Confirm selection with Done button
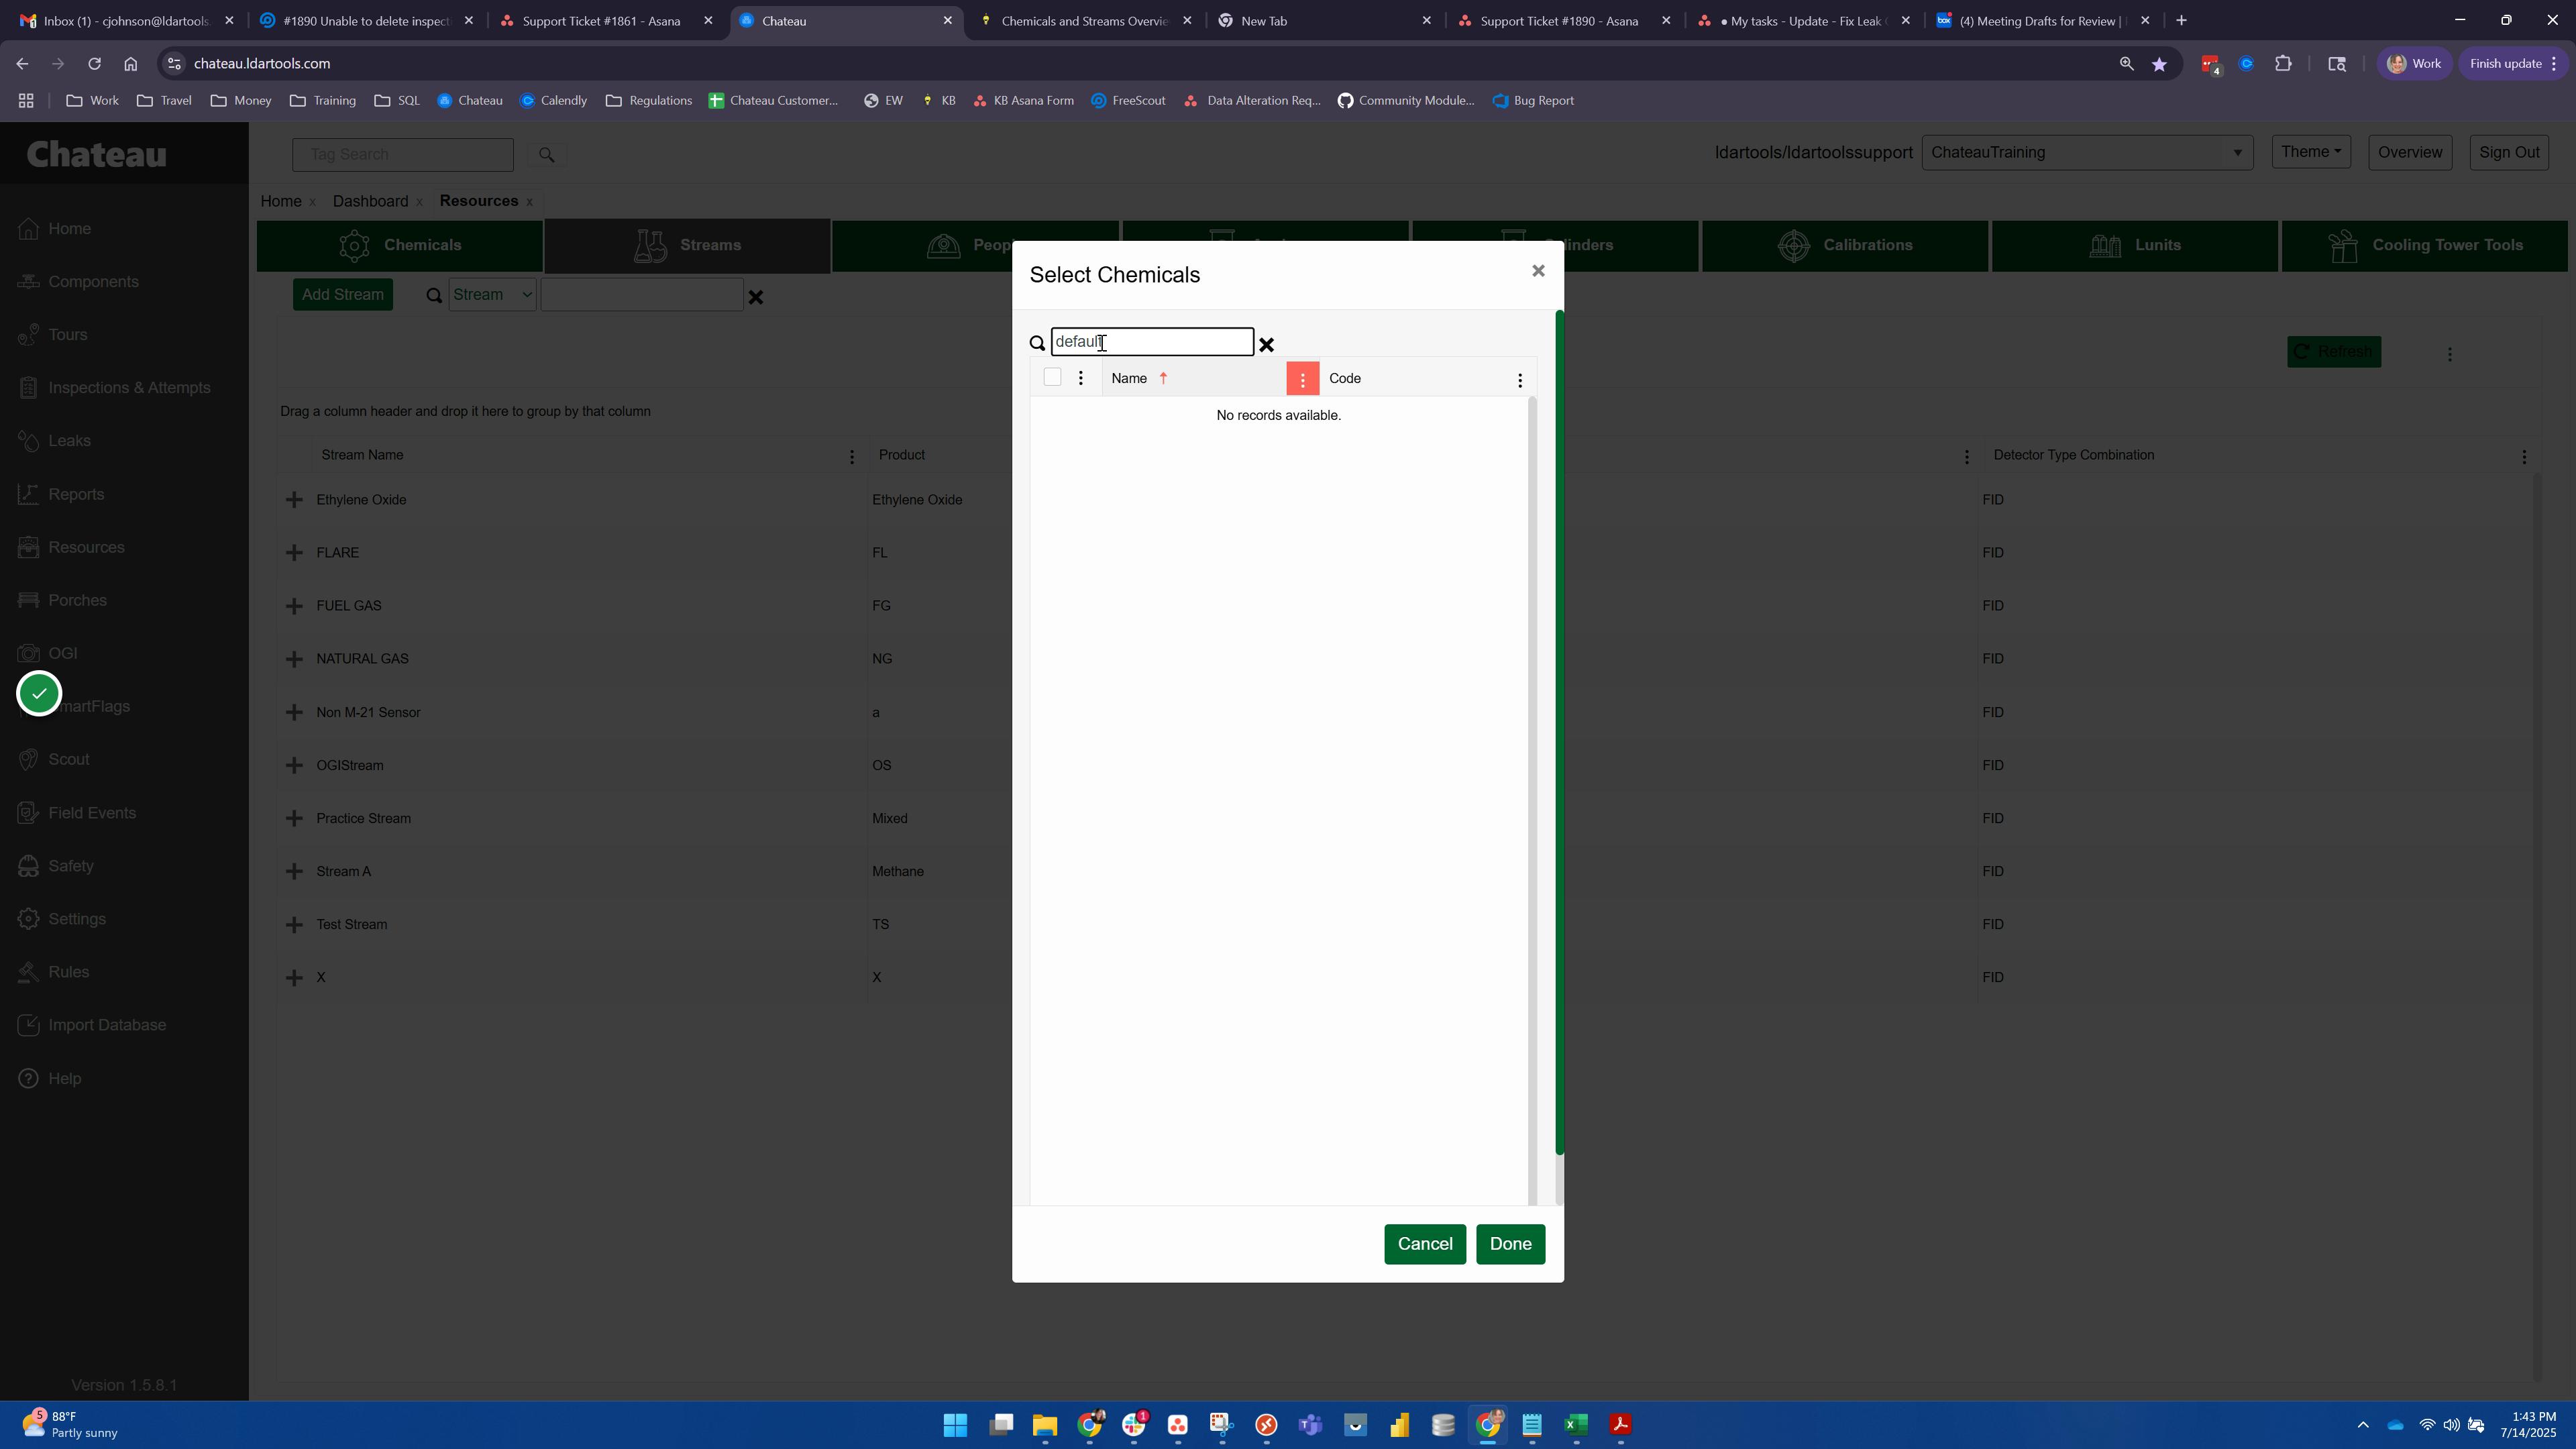 (1510, 1244)
